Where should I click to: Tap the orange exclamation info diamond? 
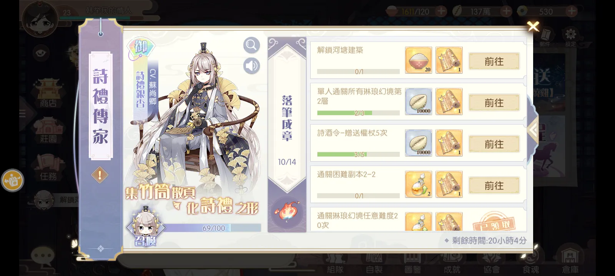click(x=100, y=176)
